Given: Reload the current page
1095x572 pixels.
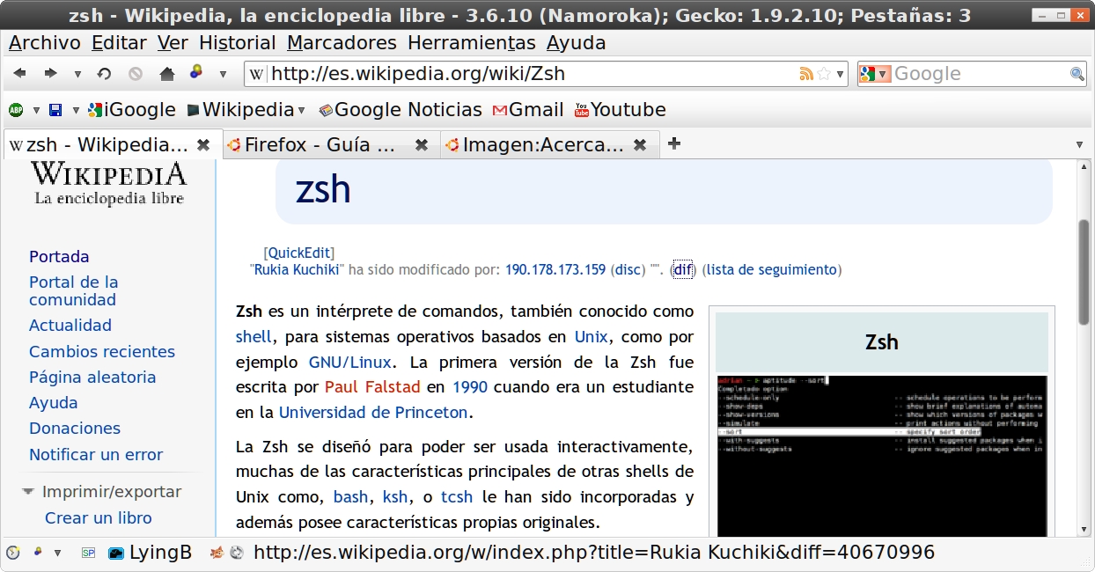Looking at the screenshot, I should pyautogui.click(x=104, y=74).
